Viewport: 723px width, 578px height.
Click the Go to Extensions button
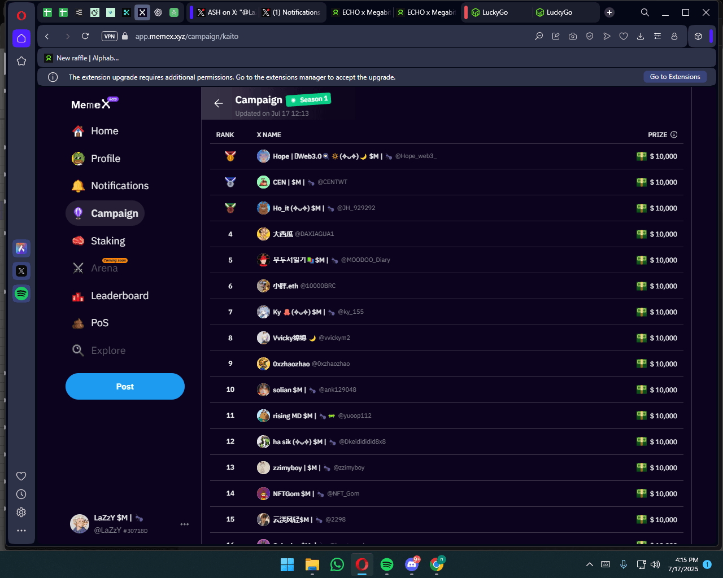click(674, 77)
